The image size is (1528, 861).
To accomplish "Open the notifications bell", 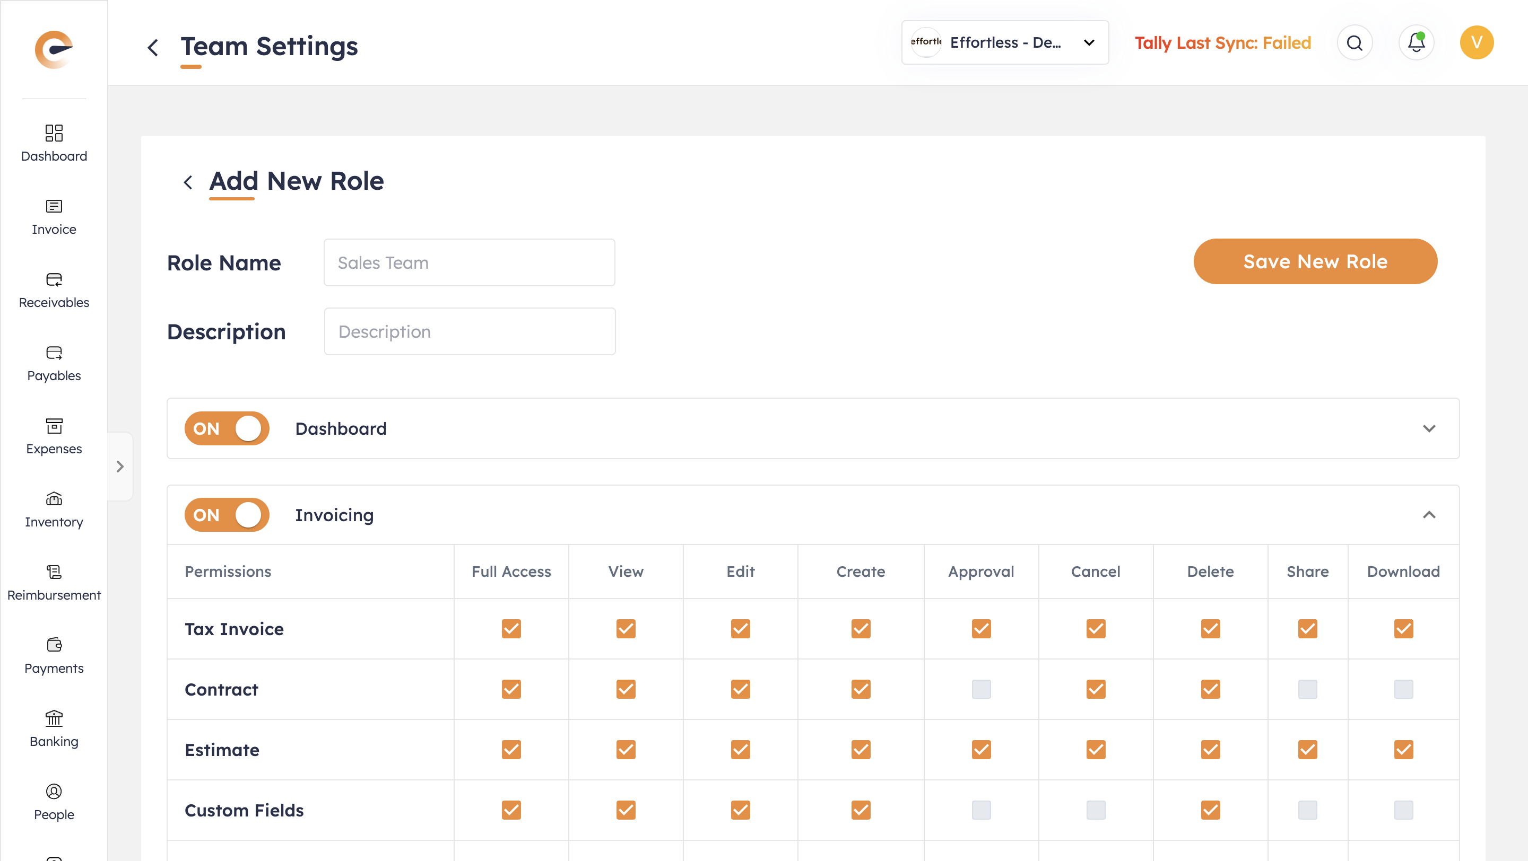I will (1416, 42).
